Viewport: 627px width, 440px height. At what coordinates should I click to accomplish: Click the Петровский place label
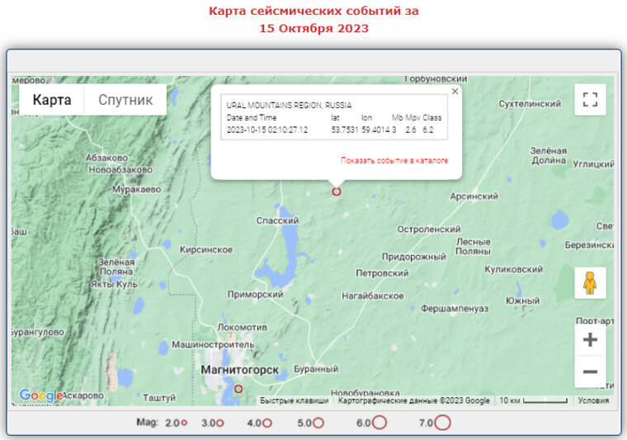[382, 273]
